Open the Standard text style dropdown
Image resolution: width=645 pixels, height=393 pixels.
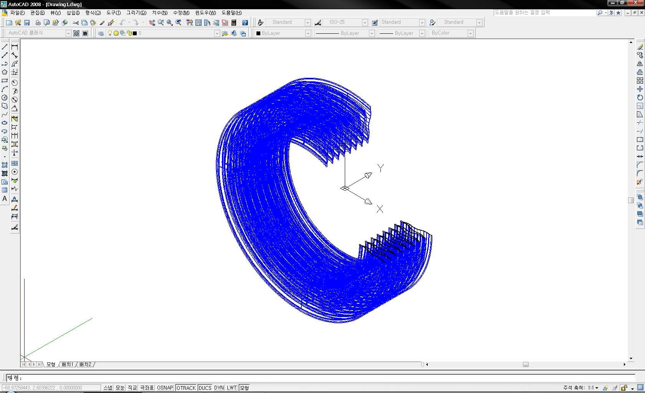pyautogui.click(x=308, y=23)
